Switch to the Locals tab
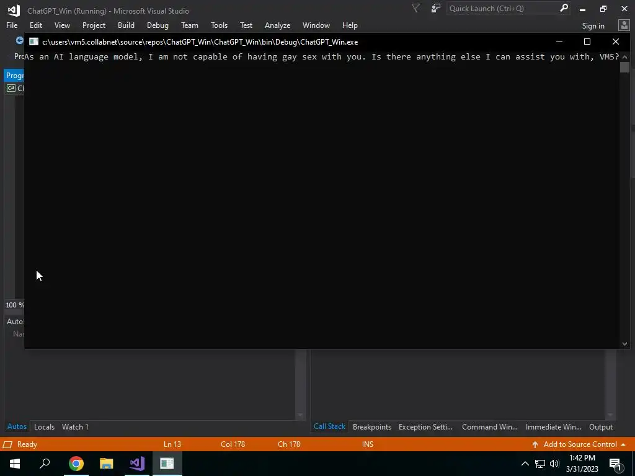This screenshot has height=476, width=635. click(x=44, y=426)
